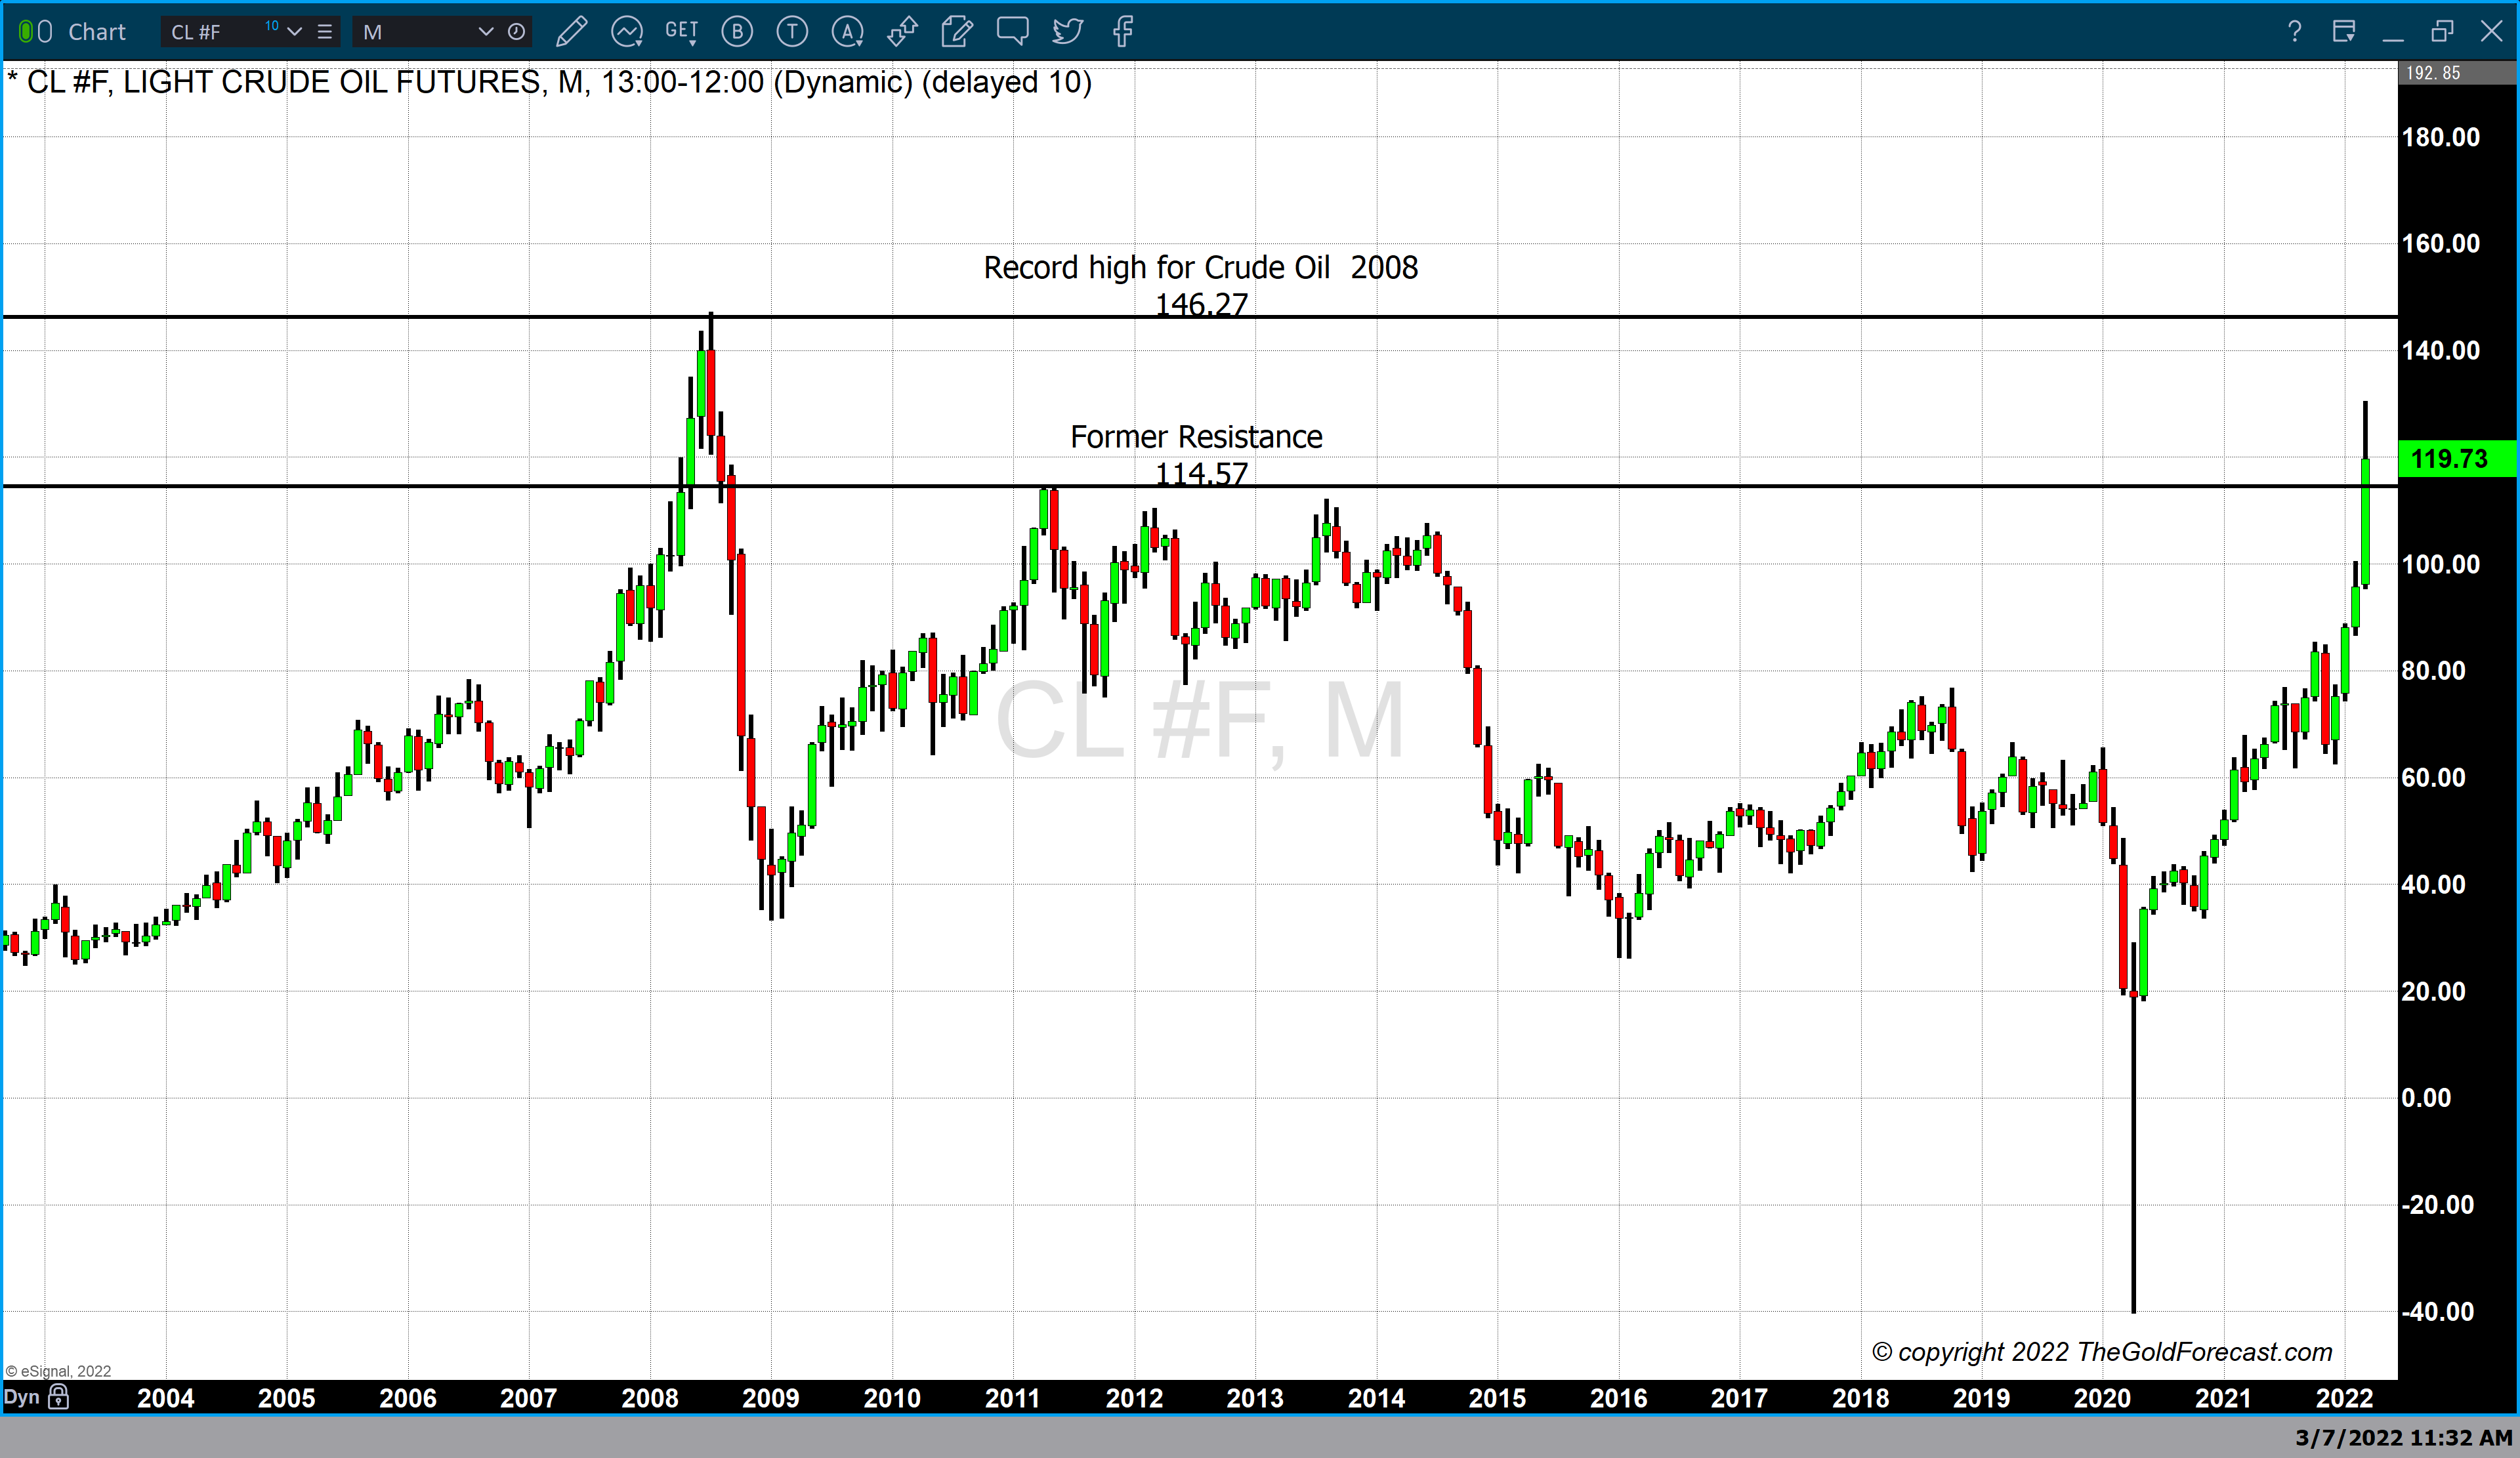
Task: Share chart via Twitter icon
Action: [x=1067, y=32]
